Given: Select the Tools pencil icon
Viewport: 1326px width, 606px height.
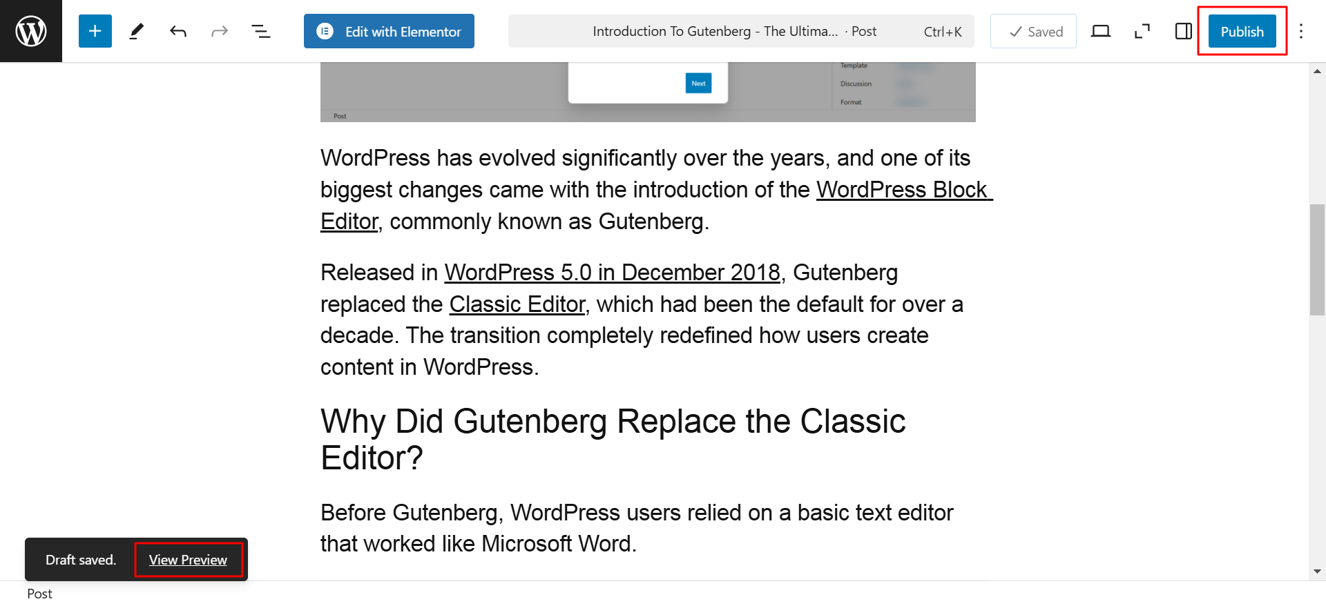Looking at the screenshot, I should tap(137, 30).
